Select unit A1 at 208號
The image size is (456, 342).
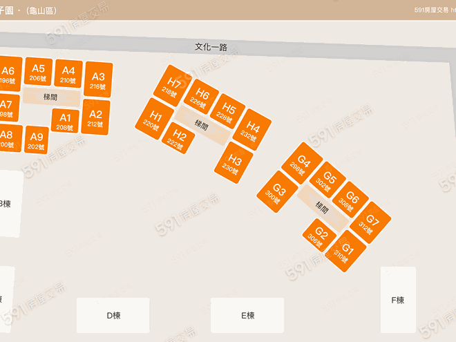coord(65,122)
